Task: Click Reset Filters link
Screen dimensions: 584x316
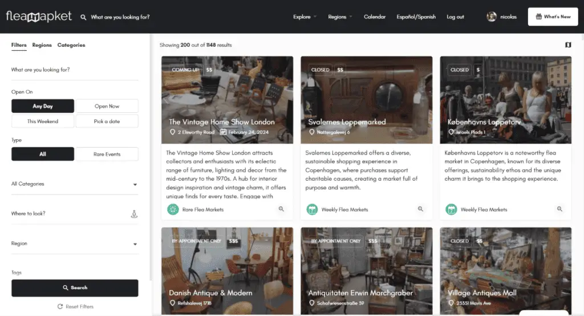Action: (x=75, y=306)
